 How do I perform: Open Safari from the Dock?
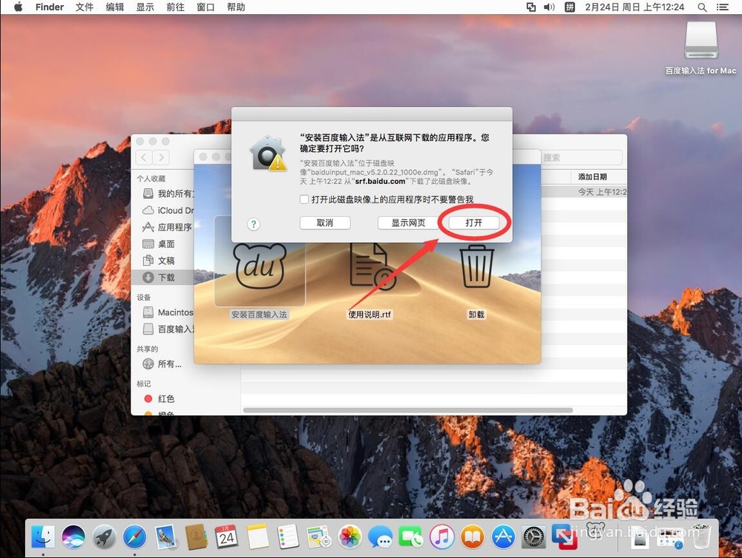pos(135,537)
